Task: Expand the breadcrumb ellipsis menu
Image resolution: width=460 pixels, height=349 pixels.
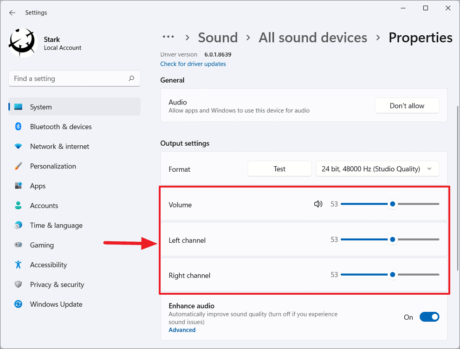Action: pos(168,37)
